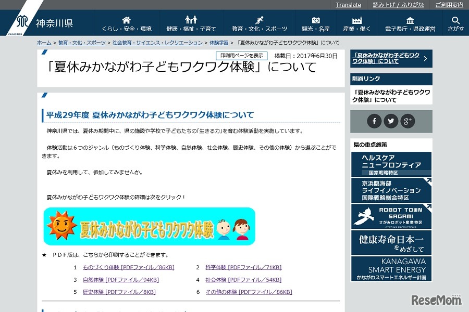Share page via Facebook icon
The width and height of the screenshot is (469, 312).
(x=374, y=121)
